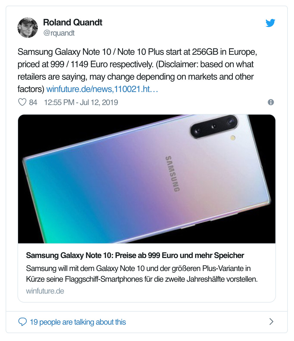Click Roland Quandt's circular profile avatar

(x=28, y=28)
